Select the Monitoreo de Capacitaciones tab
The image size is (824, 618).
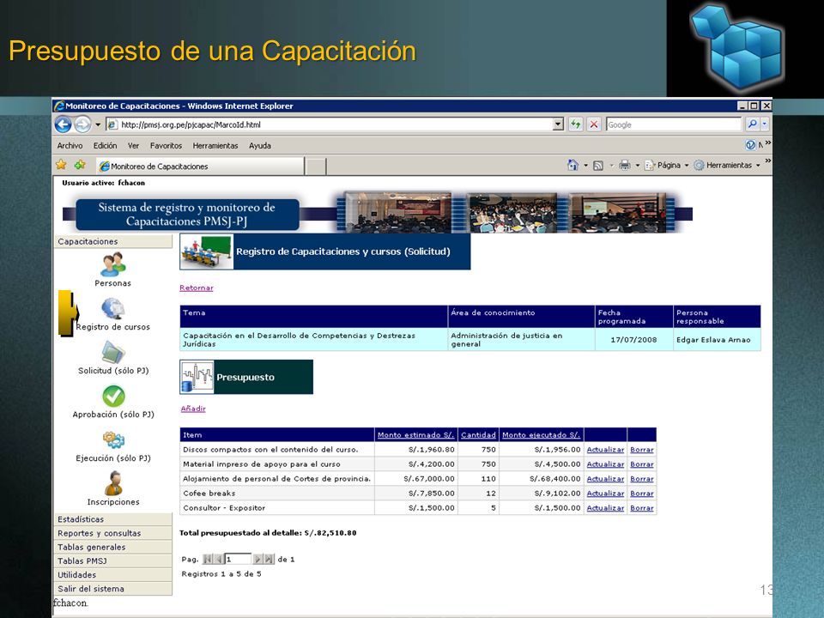pyautogui.click(x=200, y=166)
